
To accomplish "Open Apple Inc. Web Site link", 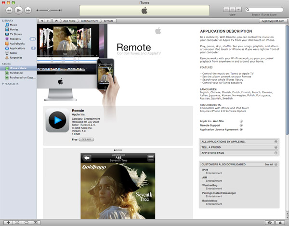I will (x=212, y=121).
